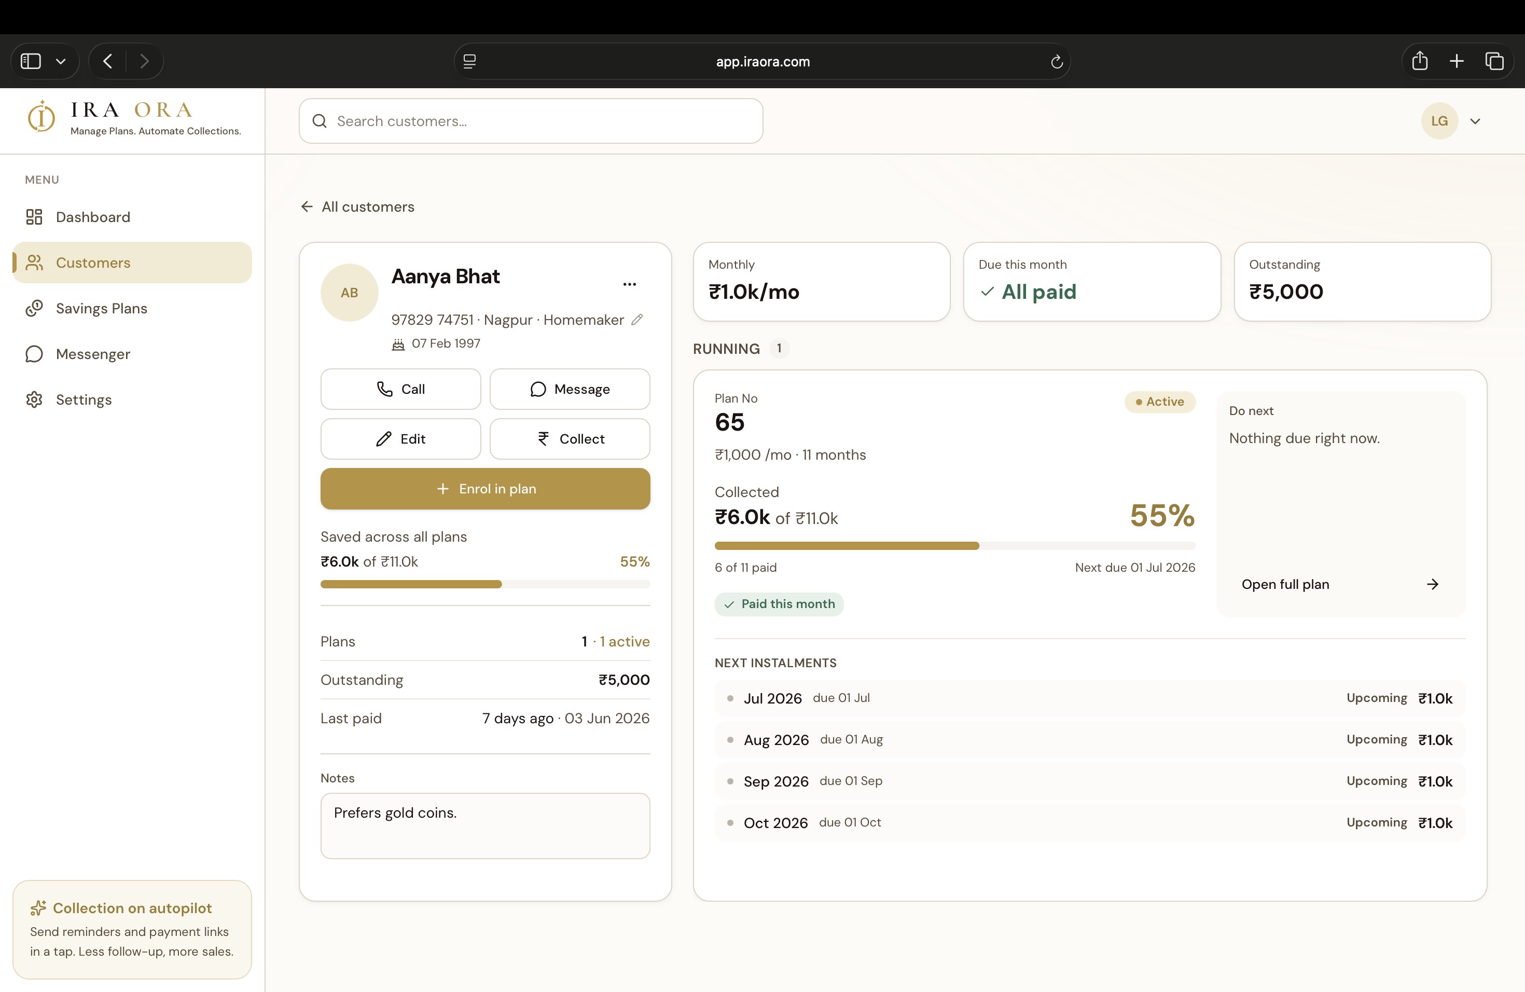Show the tab overview icon
The image size is (1525, 992).
[x=1494, y=61]
